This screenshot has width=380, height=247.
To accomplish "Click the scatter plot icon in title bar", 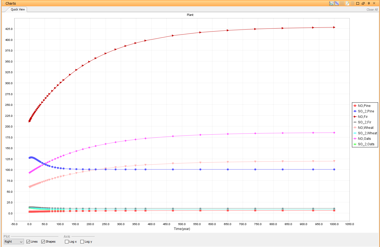I will point(337,3).
